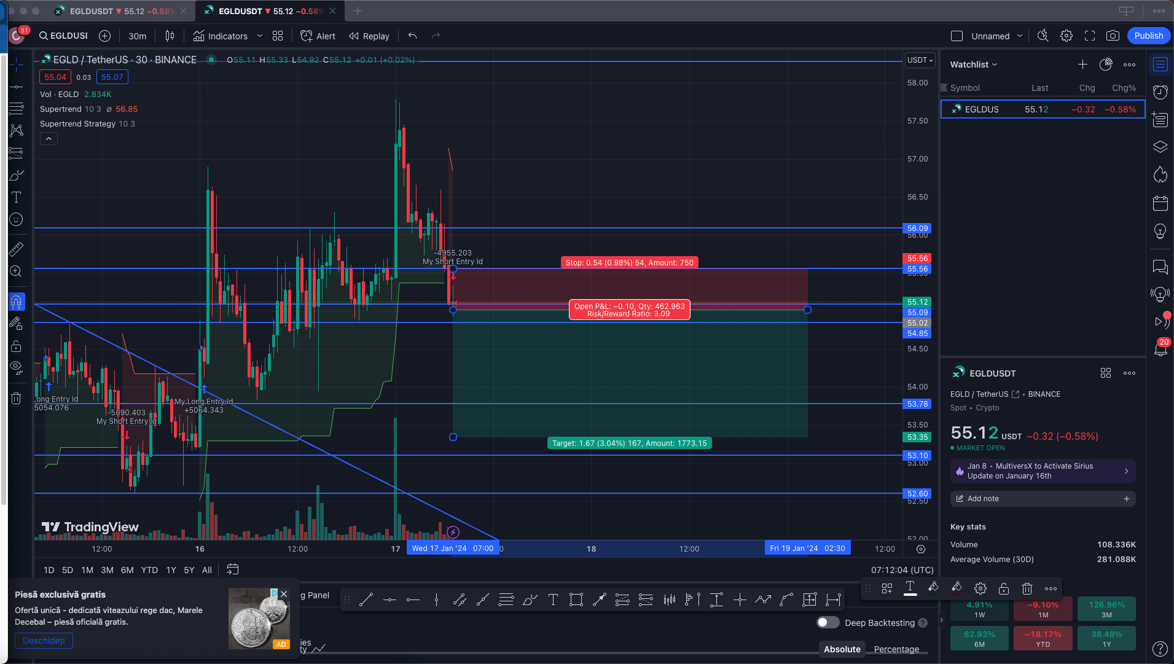Take a chart snapshot with camera icon
The height and width of the screenshot is (664, 1174).
pos(1113,36)
